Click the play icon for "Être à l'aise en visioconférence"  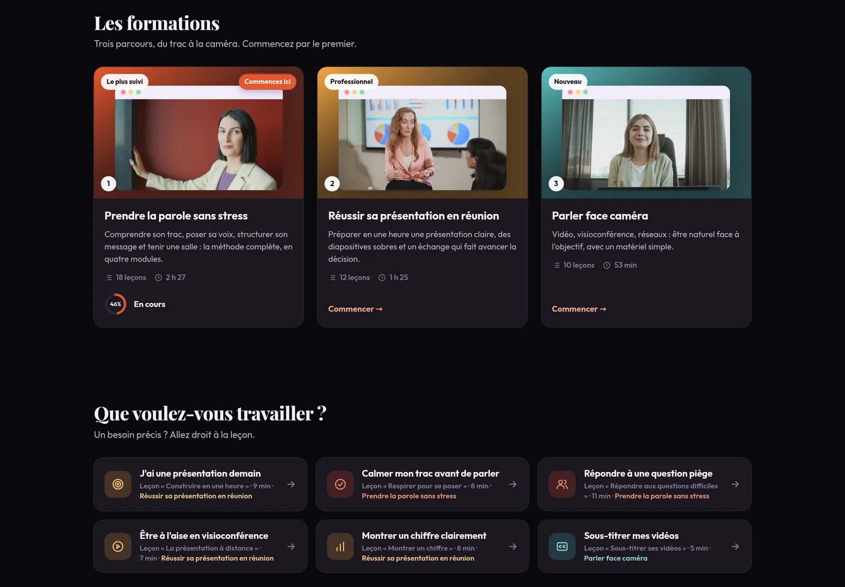click(118, 546)
